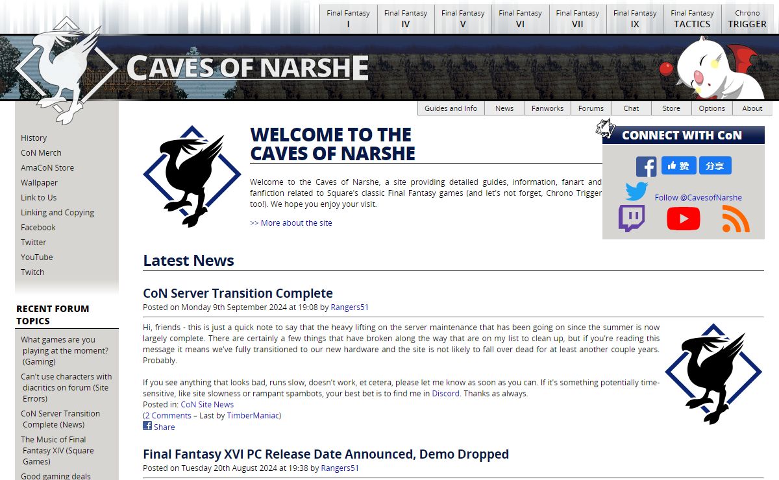779x480 pixels.
Task: Open Twitter link in left sidebar
Action: [x=33, y=242]
